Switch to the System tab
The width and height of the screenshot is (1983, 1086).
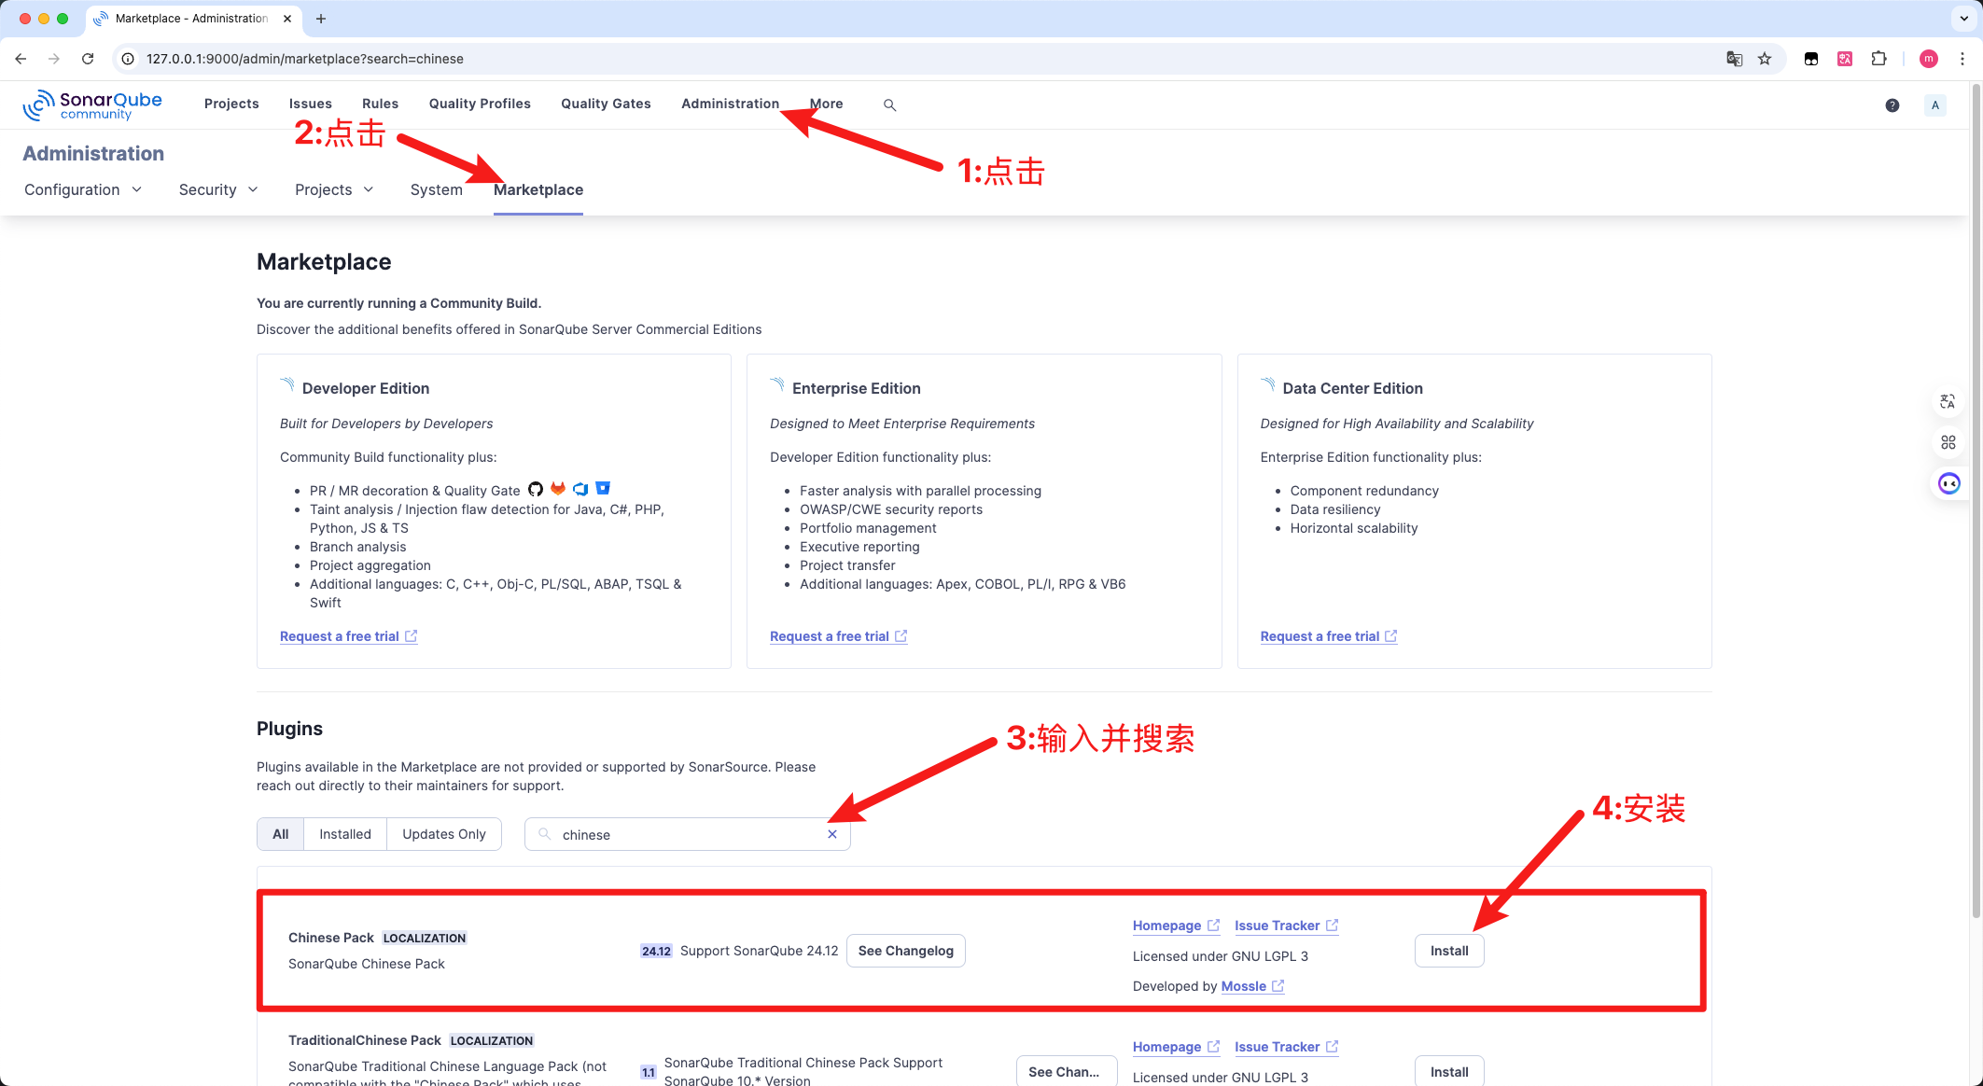pyautogui.click(x=436, y=189)
